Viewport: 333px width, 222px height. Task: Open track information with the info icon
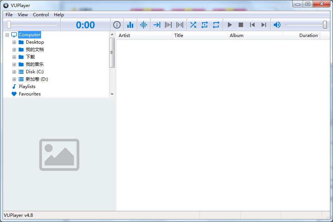coord(117,25)
